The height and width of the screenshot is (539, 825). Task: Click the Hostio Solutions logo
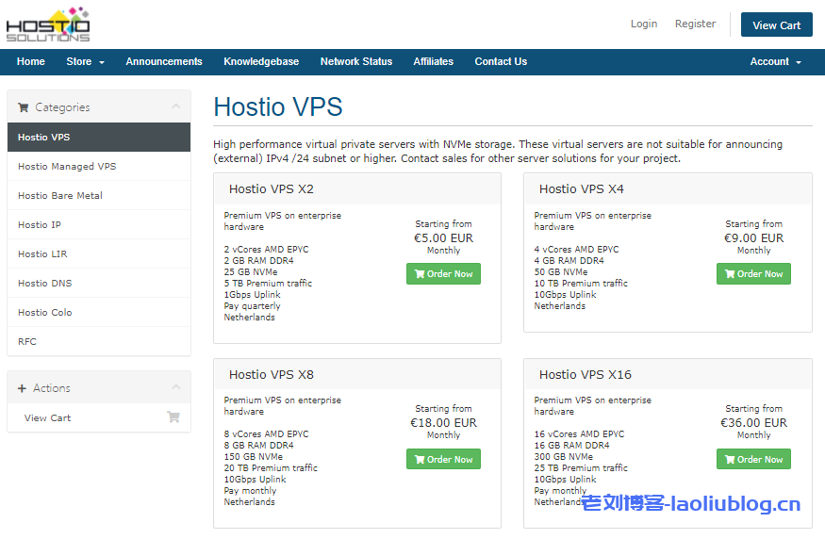(x=48, y=24)
